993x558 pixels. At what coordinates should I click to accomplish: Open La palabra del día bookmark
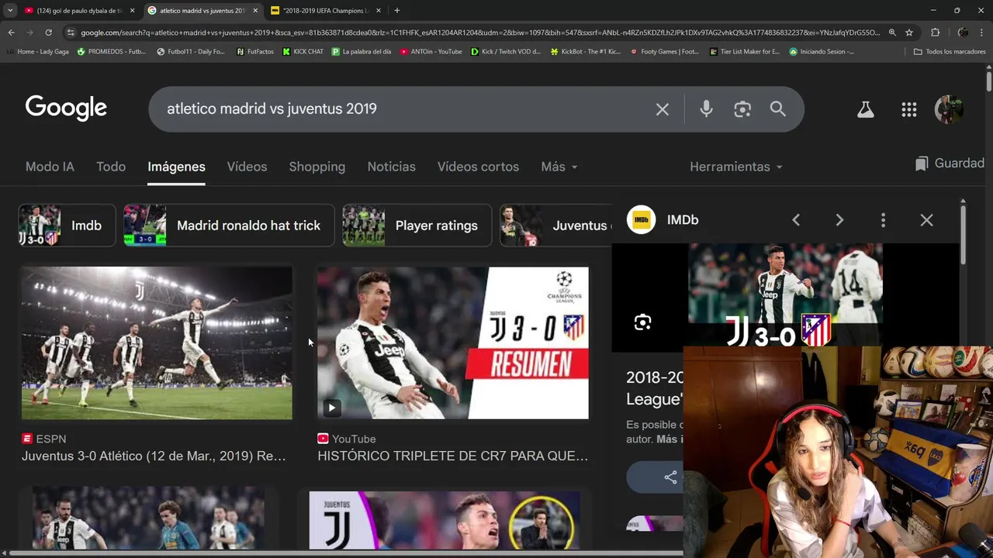[x=362, y=52]
